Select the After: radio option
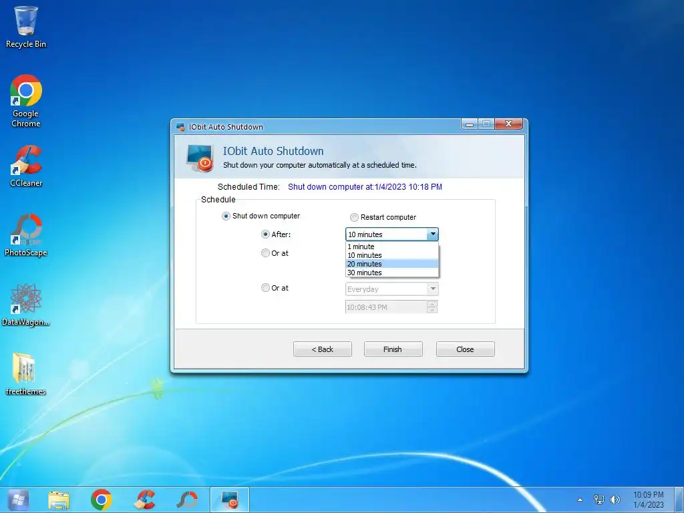This screenshot has width=684, height=513. pos(265,234)
